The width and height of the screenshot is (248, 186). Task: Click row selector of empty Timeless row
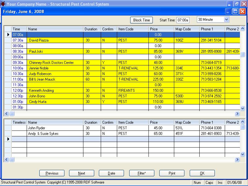click(8, 139)
